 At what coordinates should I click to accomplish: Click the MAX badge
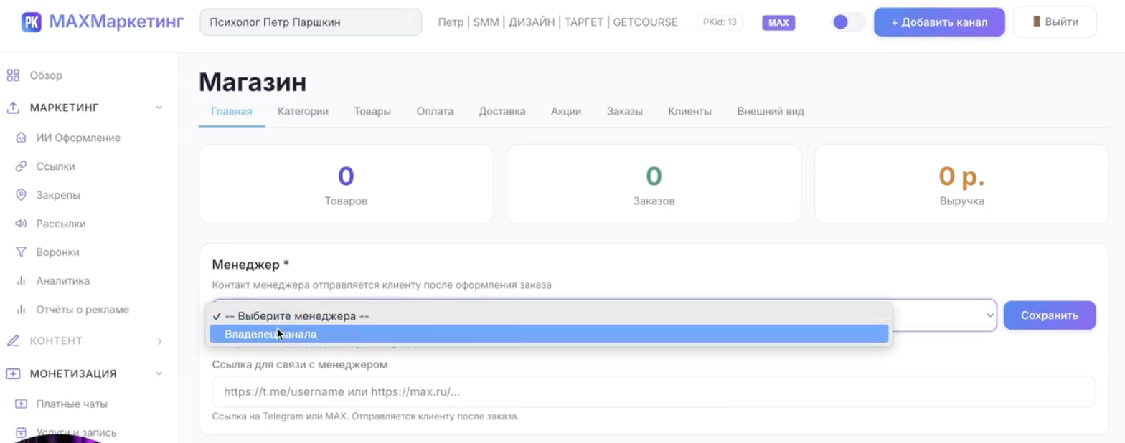[778, 22]
